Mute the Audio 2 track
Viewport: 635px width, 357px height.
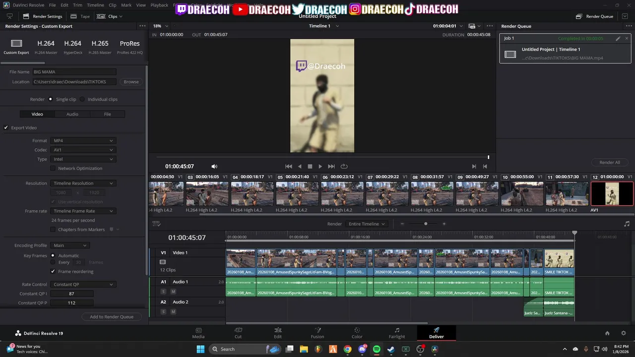coord(173,311)
